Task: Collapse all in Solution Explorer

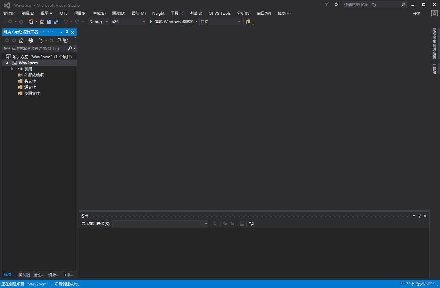Action: pyautogui.click(x=59, y=40)
